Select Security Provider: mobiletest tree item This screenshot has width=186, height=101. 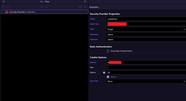point(44,12)
